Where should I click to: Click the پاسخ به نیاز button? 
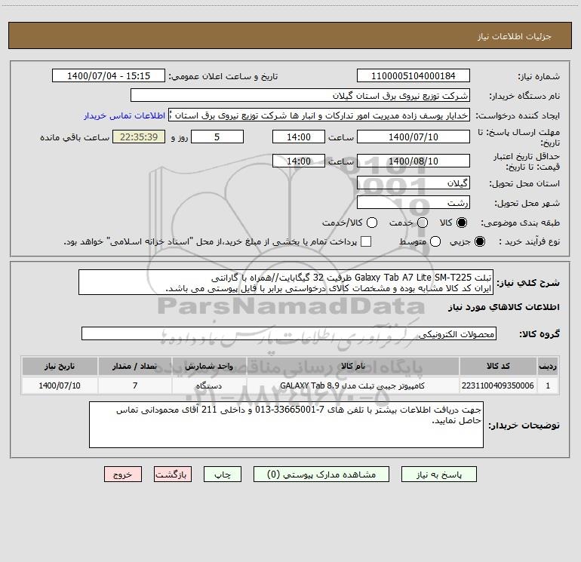point(438,474)
